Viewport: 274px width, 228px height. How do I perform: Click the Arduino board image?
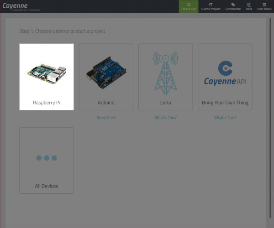click(x=106, y=73)
